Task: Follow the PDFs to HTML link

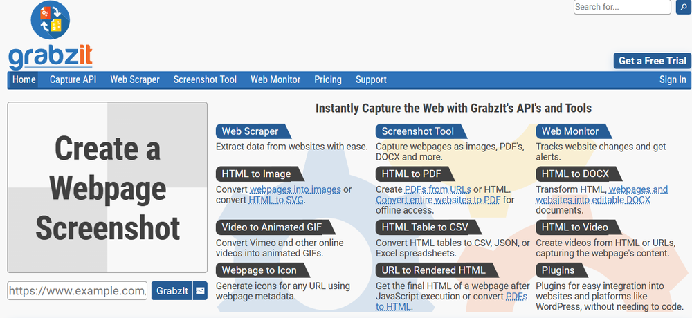Action: [451, 301]
